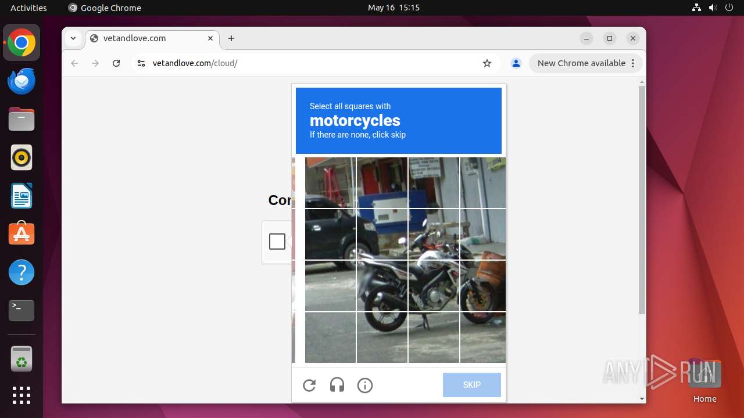
Task: Select tile with the black car
Action: 330,234
